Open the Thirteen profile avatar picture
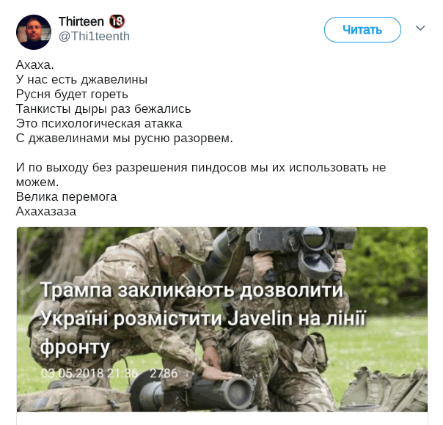The width and height of the screenshot is (443, 425). [34, 32]
